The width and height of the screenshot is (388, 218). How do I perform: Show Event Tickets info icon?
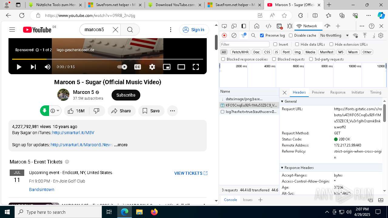tap(67, 162)
